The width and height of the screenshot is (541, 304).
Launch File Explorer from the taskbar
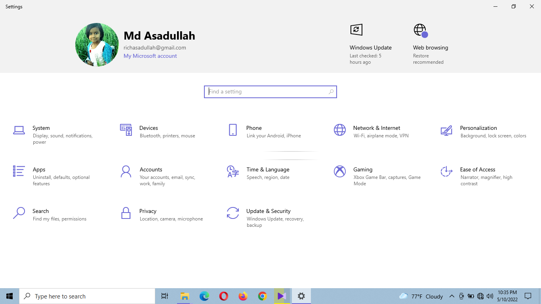coord(185,296)
